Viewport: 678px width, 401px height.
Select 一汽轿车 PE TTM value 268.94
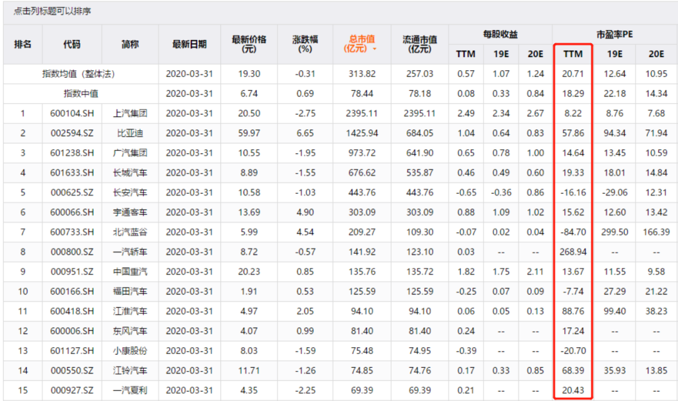click(x=573, y=252)
